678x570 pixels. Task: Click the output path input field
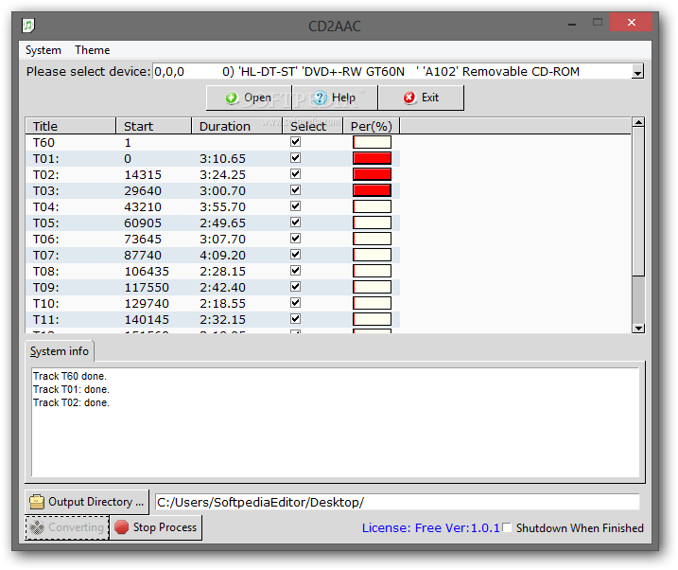[397, 502]
